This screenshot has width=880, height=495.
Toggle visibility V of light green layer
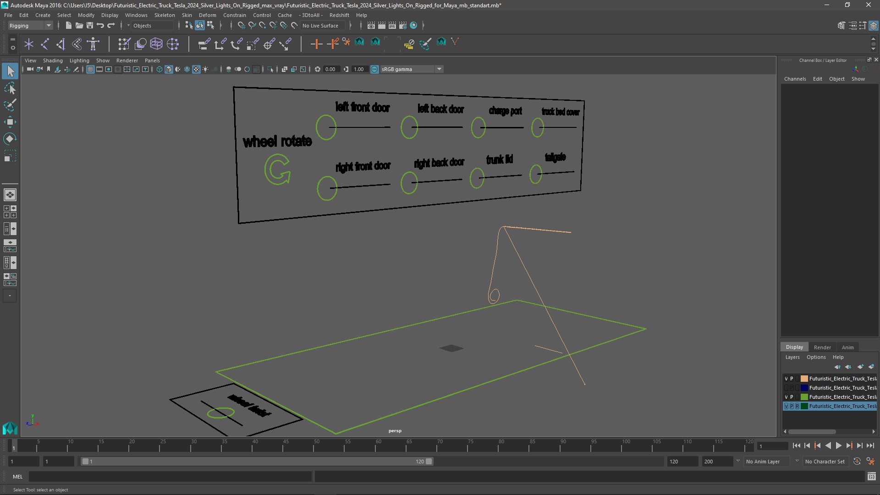point(786,397)
